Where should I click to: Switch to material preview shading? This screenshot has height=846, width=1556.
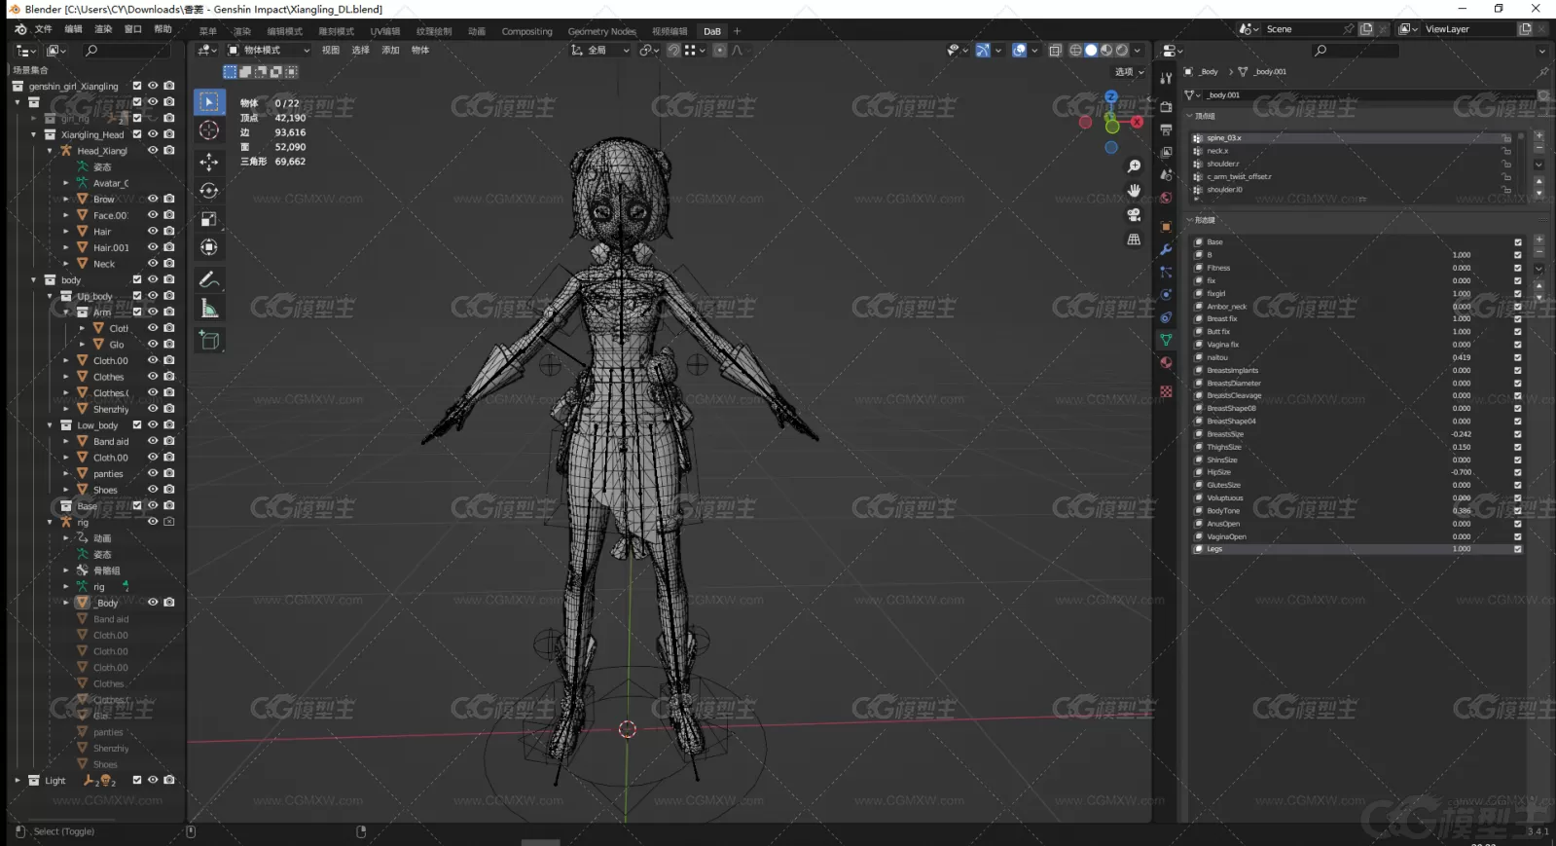tap(1106, 51)
